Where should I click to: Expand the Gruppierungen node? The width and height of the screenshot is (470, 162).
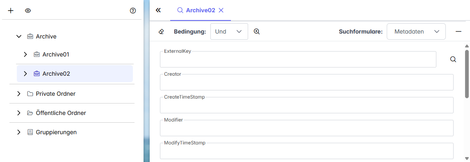point(19,132)
